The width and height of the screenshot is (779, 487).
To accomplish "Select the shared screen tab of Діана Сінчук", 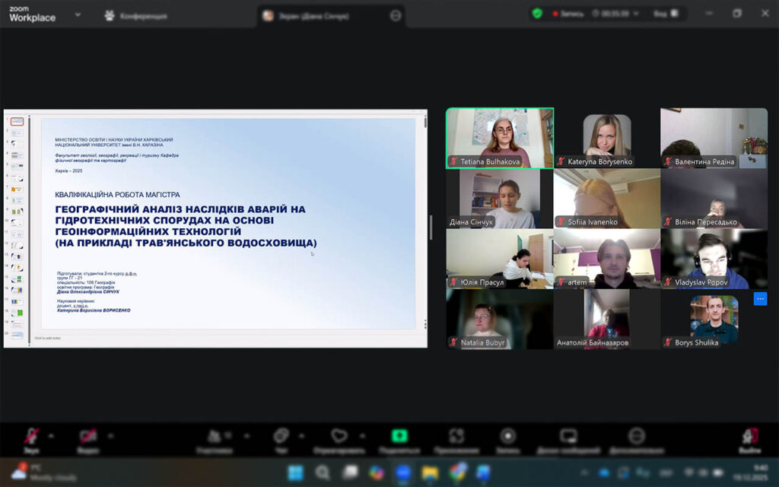I will point(327,15).
